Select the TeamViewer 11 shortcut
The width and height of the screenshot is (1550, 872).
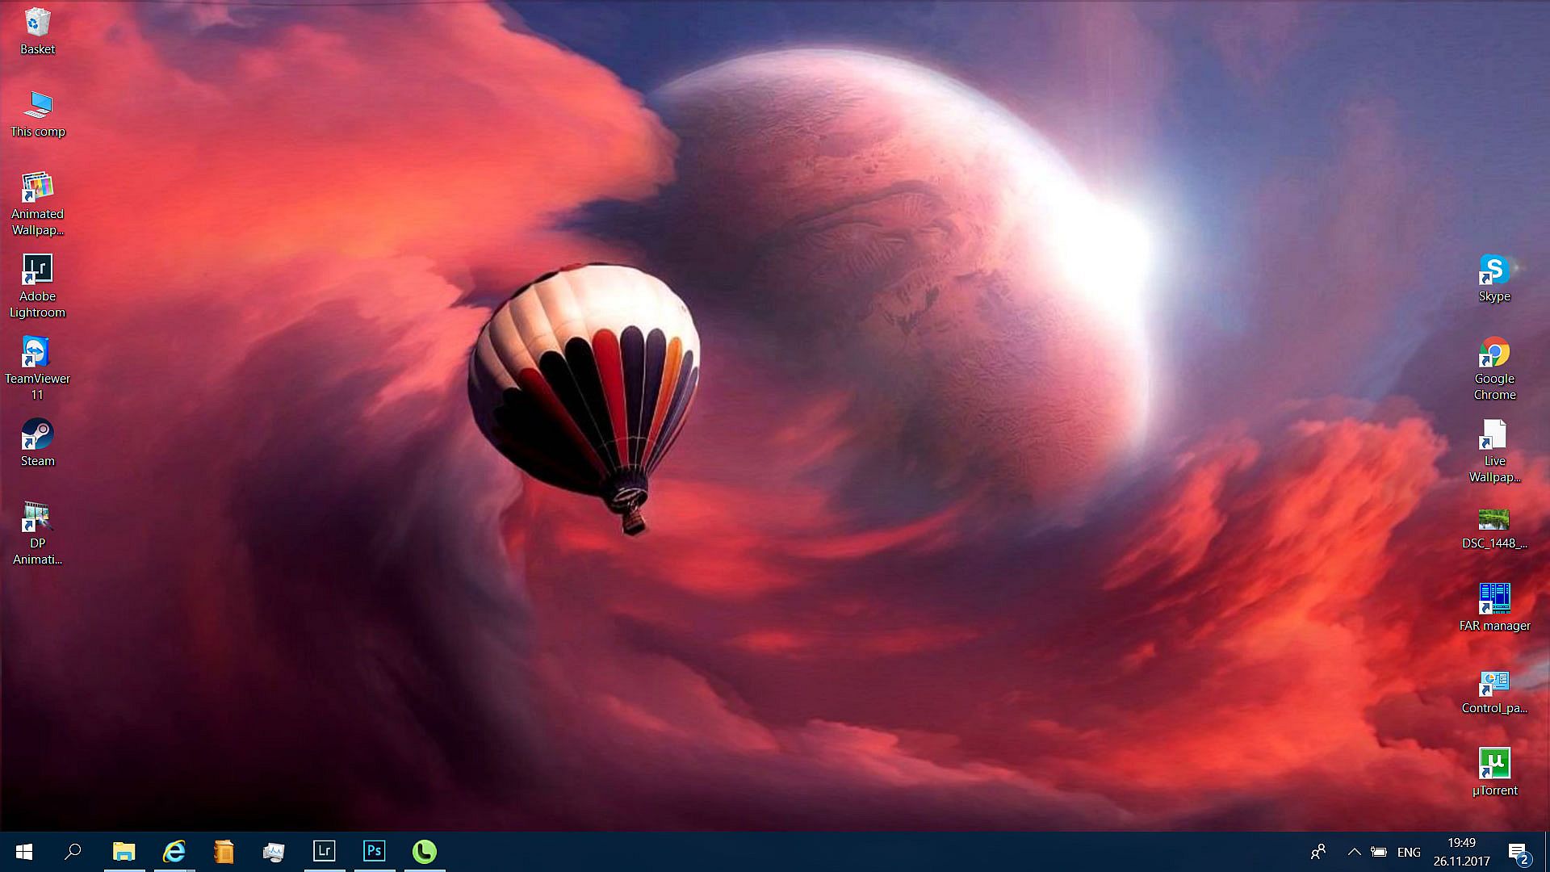coord(37,352)
